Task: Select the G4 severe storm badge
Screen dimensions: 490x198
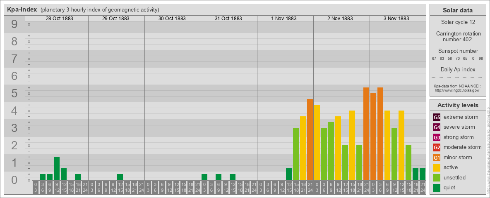Action: [x=437, y=127]
